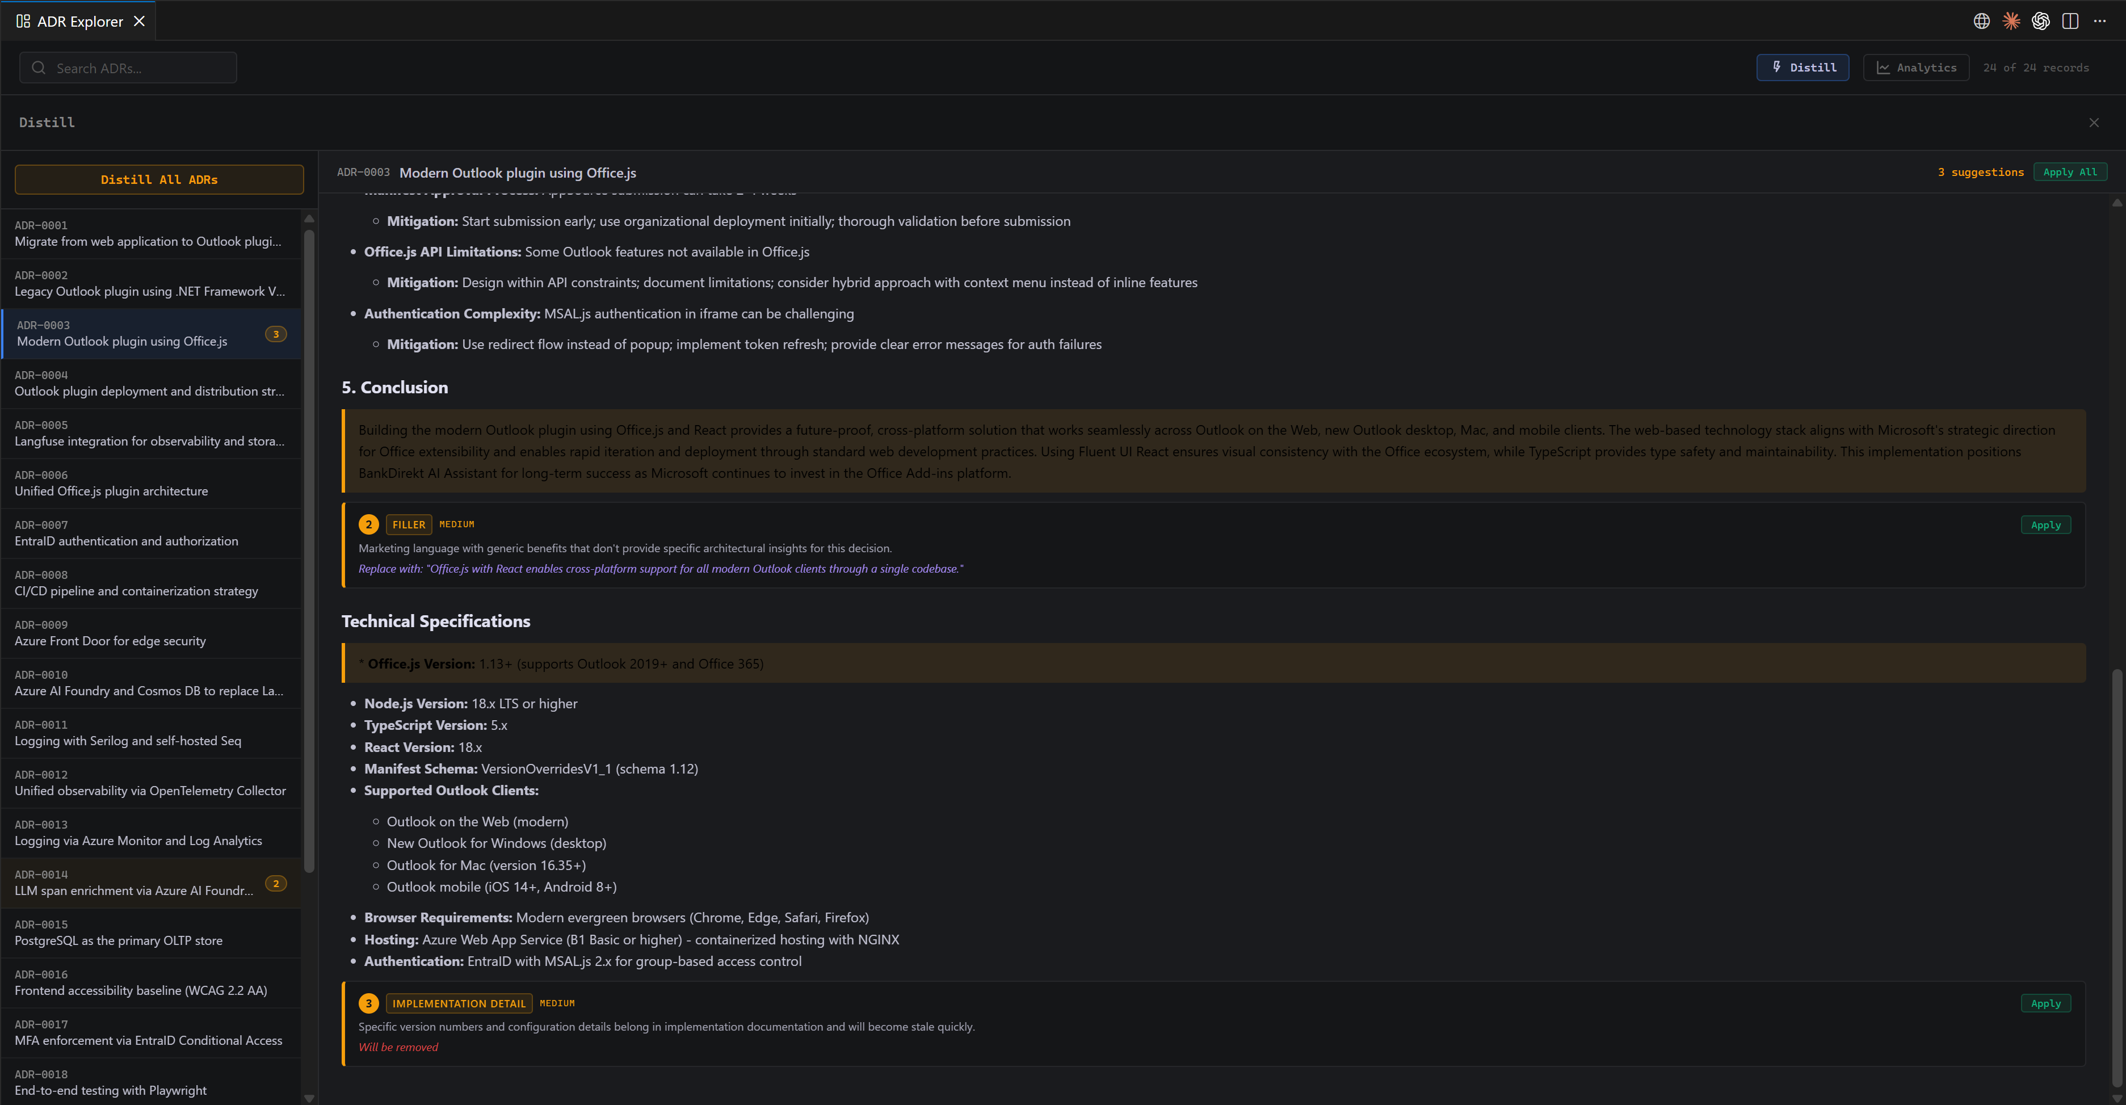The height and width of the screenshot is (1105, 2126).
Task: Open the ChatGPT swirl icon
Action: 2041,22
